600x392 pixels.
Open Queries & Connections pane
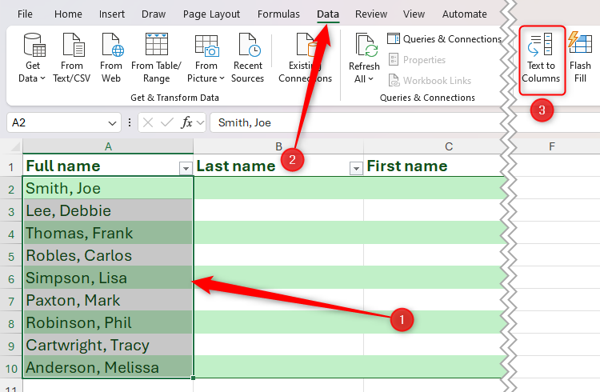[x=444, y=39]
